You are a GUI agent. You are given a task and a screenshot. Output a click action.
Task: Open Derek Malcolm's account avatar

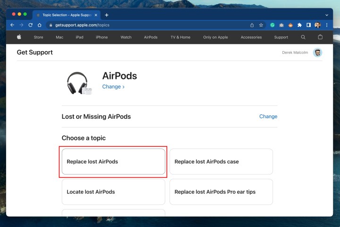pyautogui.click(x=318, y=52)
